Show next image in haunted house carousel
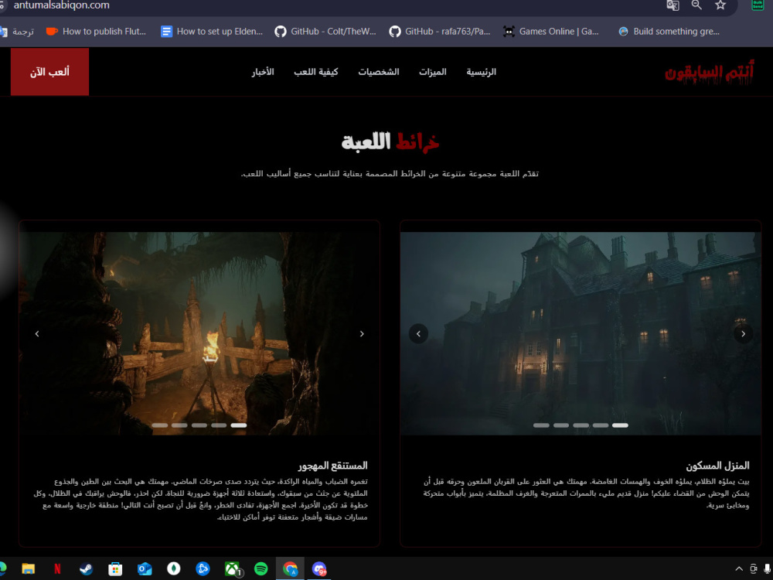 pyautogui.click(x=744, y=334)
